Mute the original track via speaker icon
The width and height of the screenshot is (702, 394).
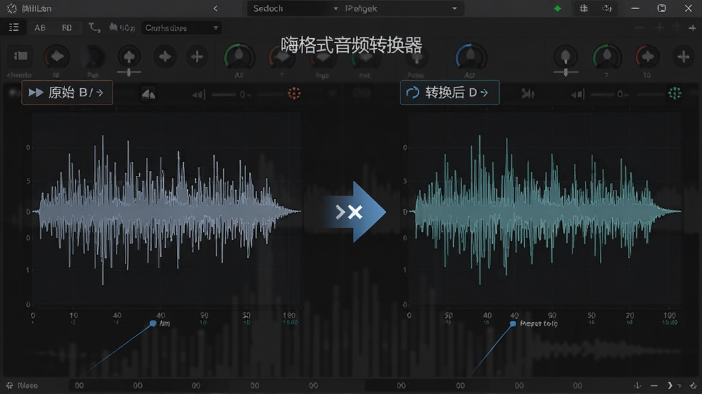click(x=199, y=94)
